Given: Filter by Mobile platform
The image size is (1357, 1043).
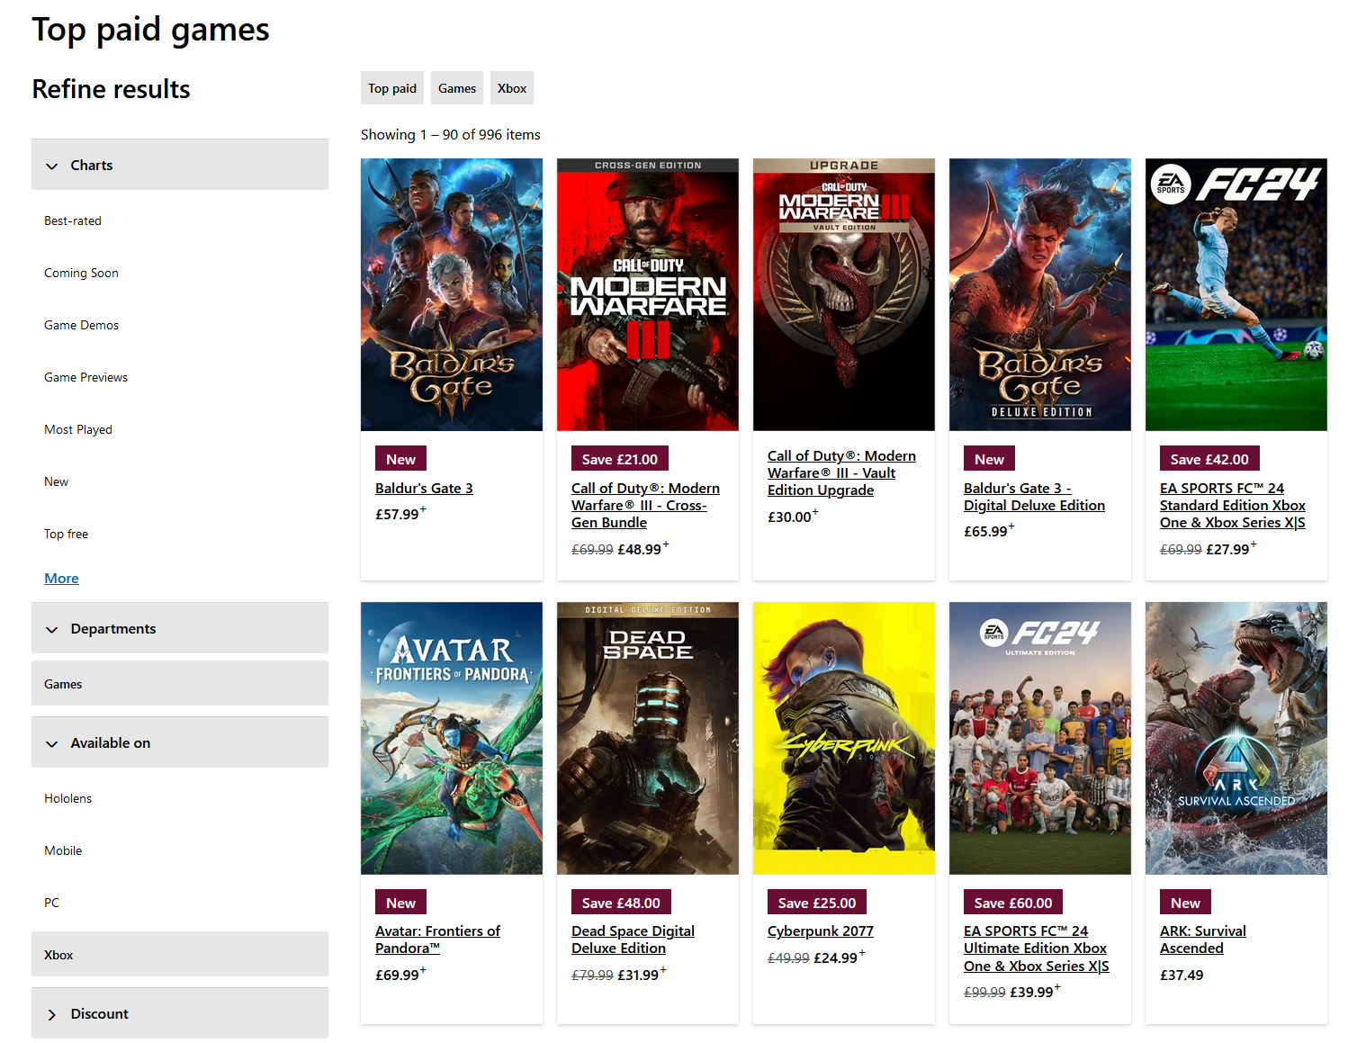Looking at the screenshot, I should [x=63, y=850].
